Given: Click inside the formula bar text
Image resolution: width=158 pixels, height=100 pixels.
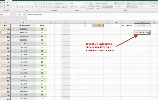Looking at the screenshot, I should [35, 14].
